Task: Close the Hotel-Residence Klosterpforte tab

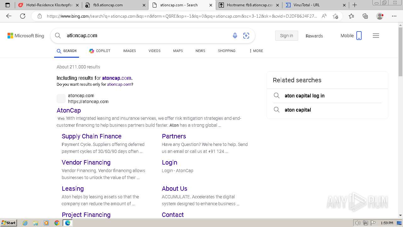Action: 77,5
